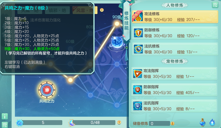The image size is (221, 128).
Task: Click the info icon beside 风雷·绝 tab
Action: [x=102, y=10]
